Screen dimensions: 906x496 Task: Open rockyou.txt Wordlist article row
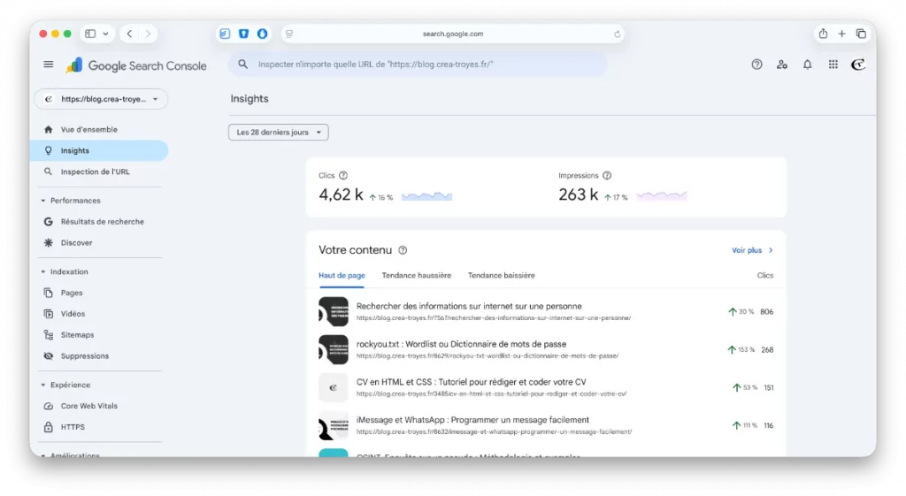[x=545, y=349]
